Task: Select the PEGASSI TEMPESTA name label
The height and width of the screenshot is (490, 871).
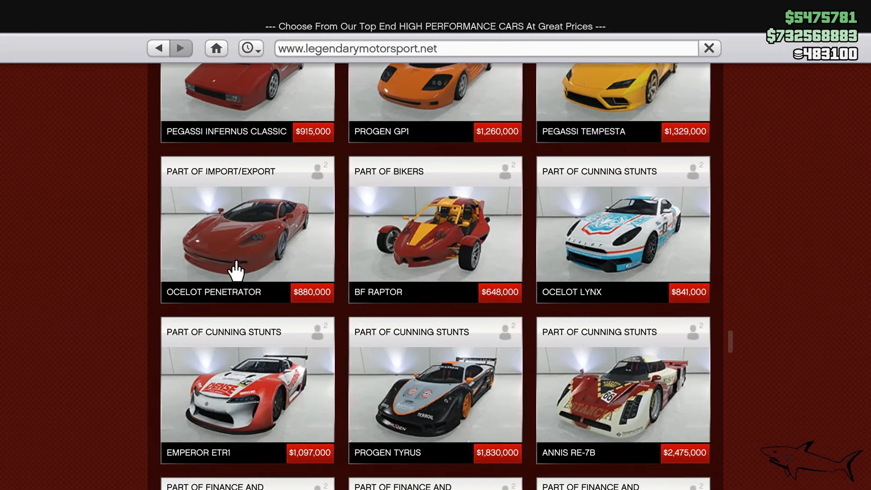Action: point(583,132)
